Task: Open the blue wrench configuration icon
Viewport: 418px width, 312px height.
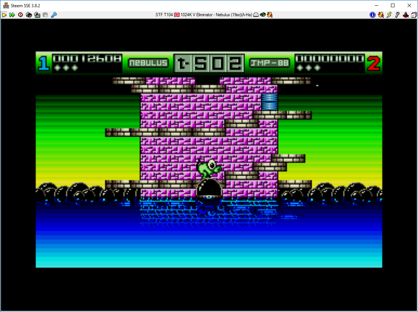Action: click(54, 15)
